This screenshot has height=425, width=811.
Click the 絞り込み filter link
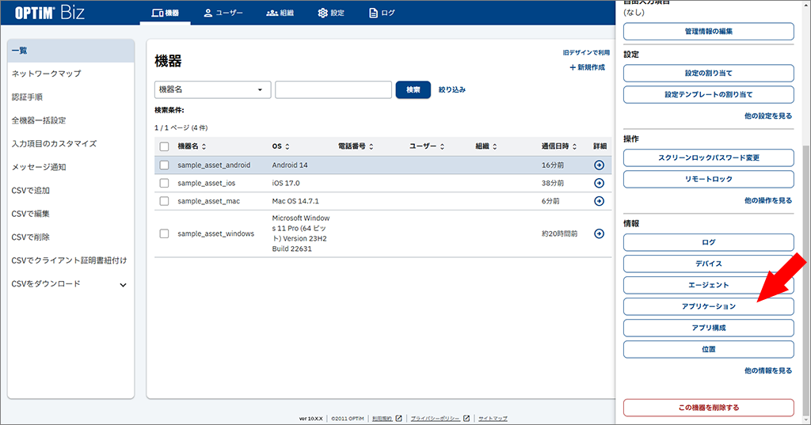point(452,89)
